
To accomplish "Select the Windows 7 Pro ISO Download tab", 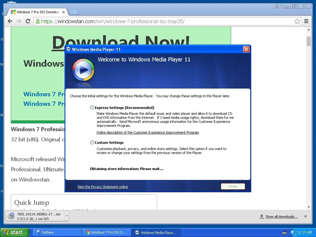I will pos(37,12).
